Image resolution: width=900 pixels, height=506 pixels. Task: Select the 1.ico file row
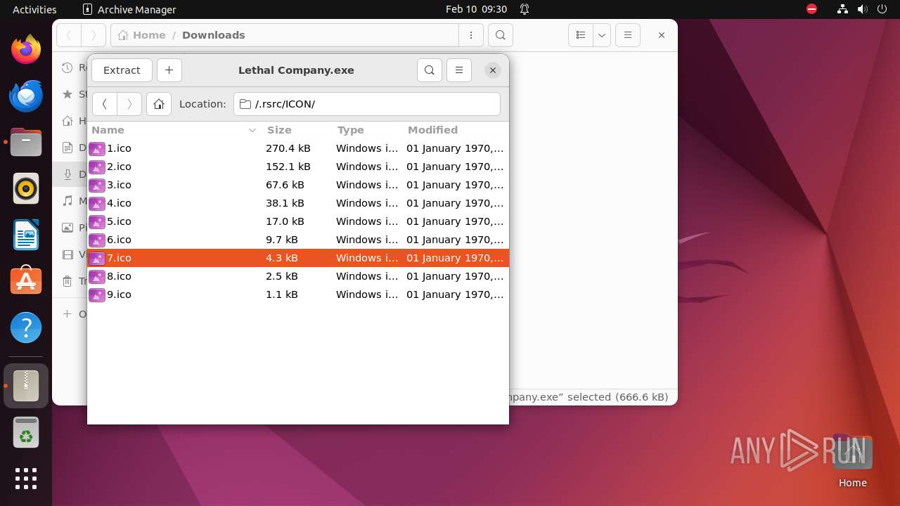[298, 148]
